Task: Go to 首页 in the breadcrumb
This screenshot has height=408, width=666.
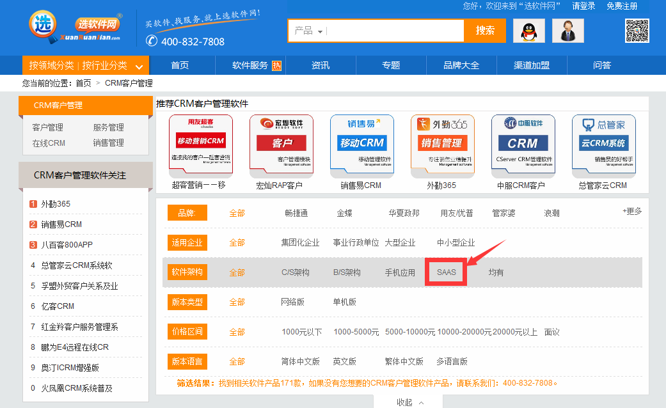Action: point(83,83)
